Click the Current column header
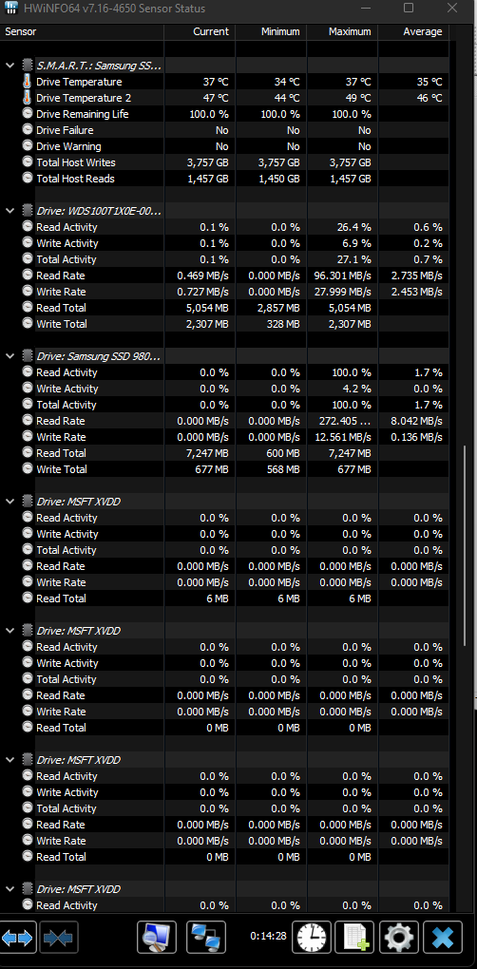 click(x=200, y=31)
